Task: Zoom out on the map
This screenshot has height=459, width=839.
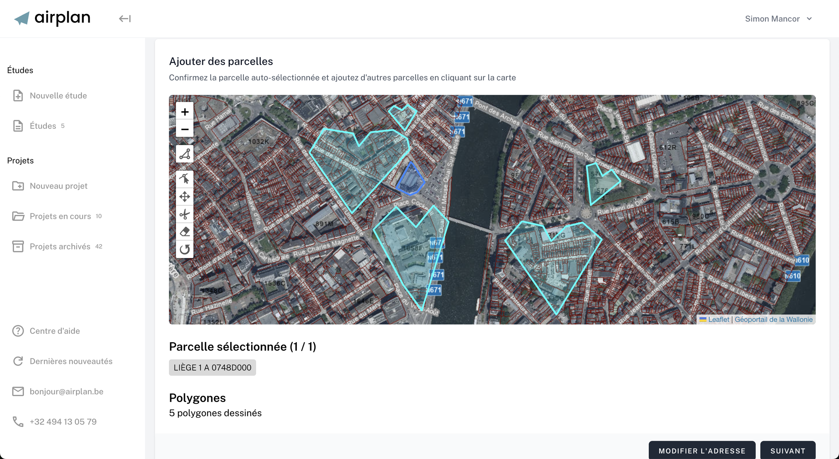Action: 185,129
